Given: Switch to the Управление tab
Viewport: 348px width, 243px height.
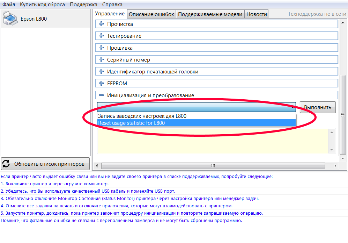Looking at the screenshot, I should (110, 14).
